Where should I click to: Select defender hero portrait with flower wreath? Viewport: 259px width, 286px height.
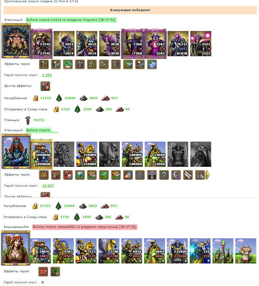coord(16,248)
